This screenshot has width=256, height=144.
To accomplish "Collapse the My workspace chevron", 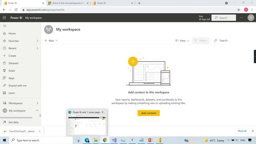I will click(37, 110).
